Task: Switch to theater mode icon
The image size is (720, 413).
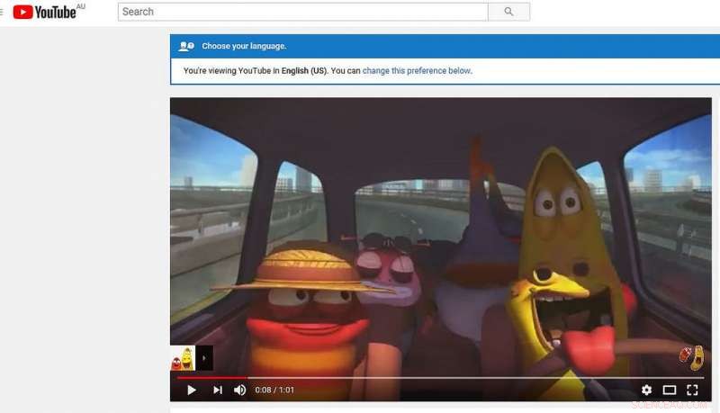Action: [670, 391]
